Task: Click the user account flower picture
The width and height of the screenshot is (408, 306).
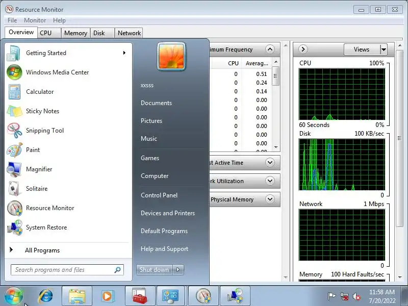Action: [x=171, y=56]
